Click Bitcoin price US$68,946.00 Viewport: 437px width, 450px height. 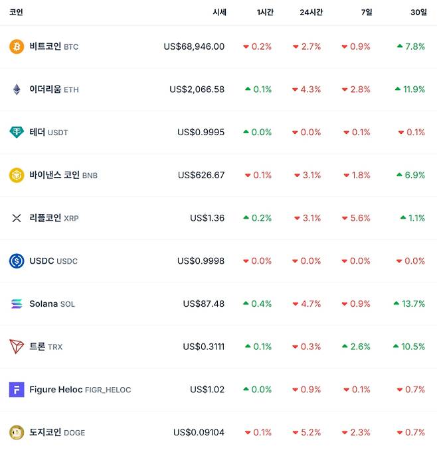(194, 46)
